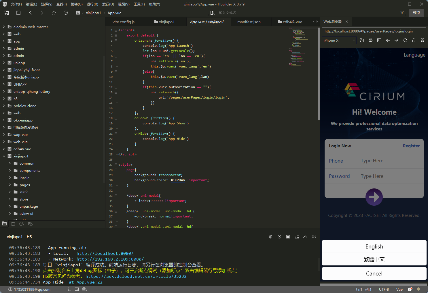428x293 pixels.
Task: Click Cancel in the language sheet
Action: 374,273
